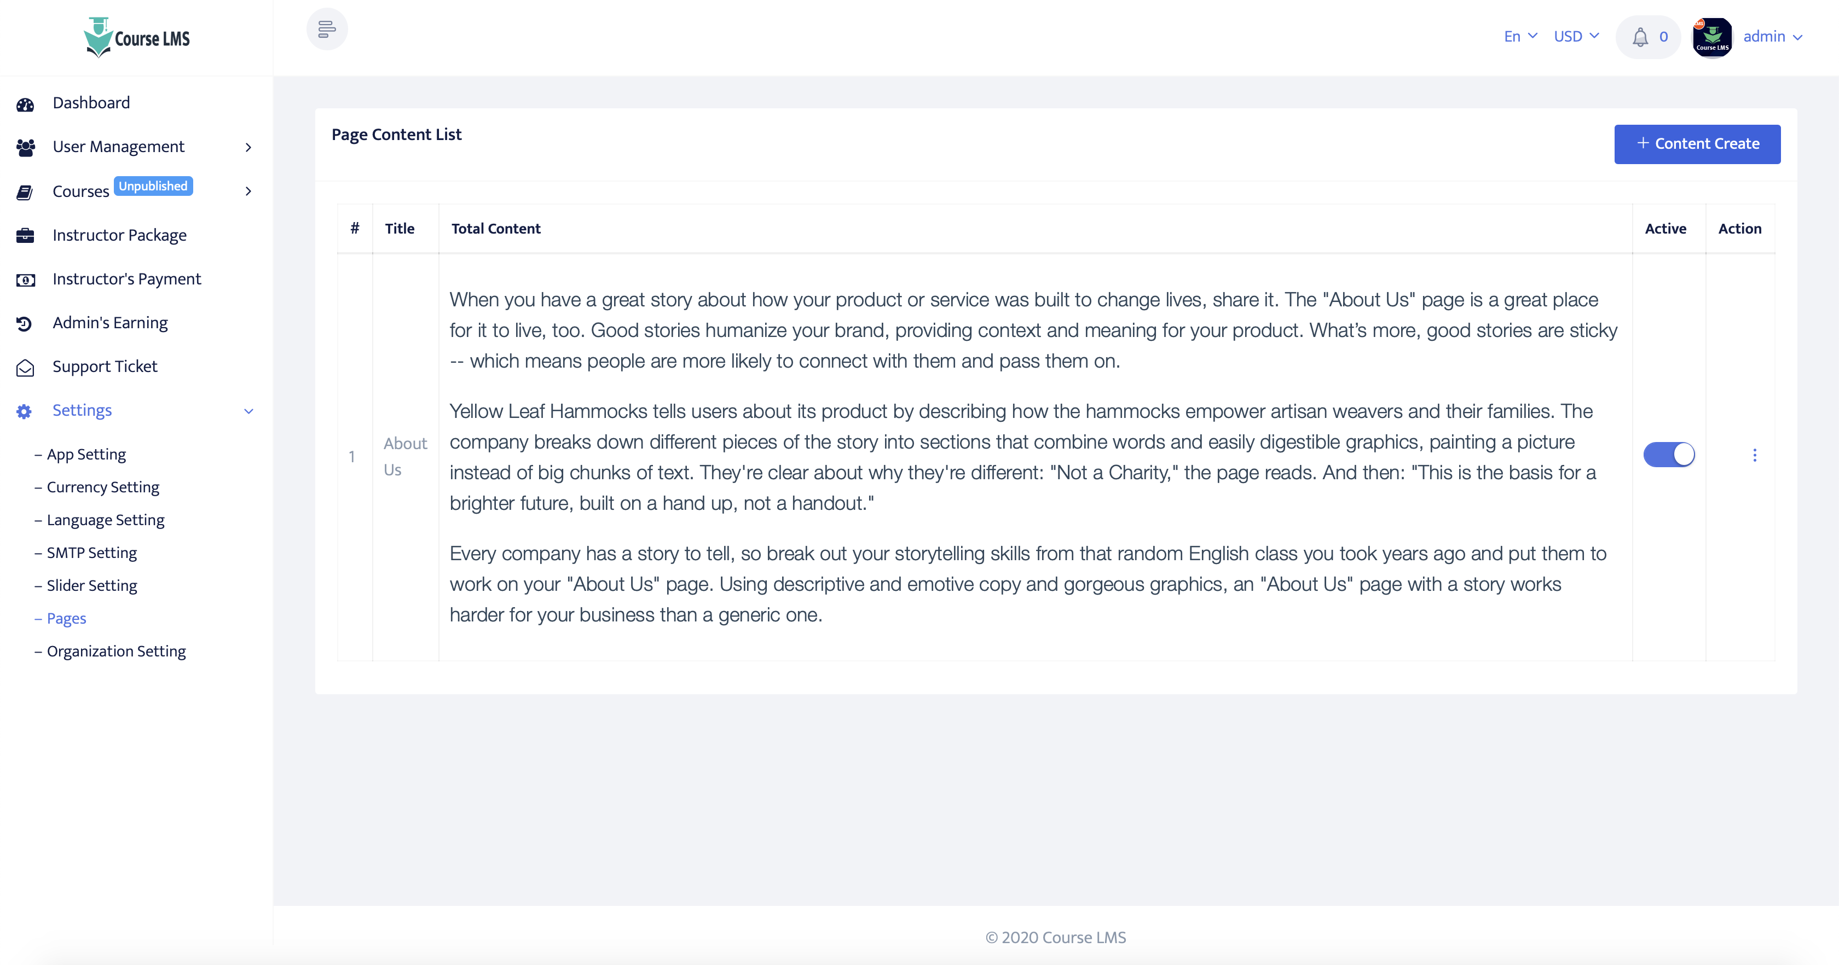Expand the admin profile dropdown
This screenshot has height=965, width=1839.
[x=1772, y=37]
